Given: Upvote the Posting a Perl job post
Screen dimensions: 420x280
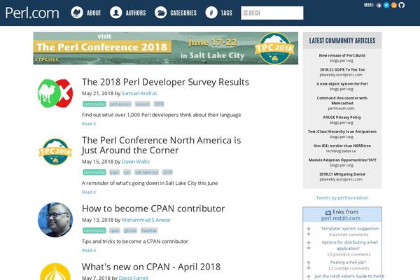Looking at the screenshot, I should click(309, 262).
